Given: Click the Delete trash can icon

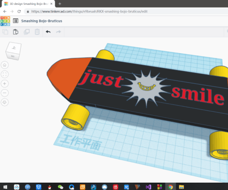Looking at the screenshot, I should point(37,32).
